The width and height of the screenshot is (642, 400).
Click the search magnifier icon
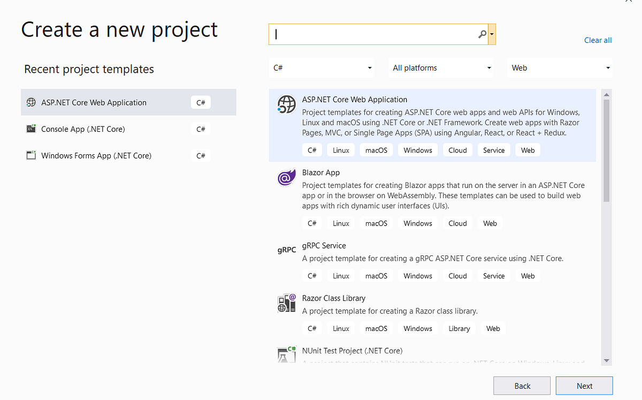tap(482, 33)
